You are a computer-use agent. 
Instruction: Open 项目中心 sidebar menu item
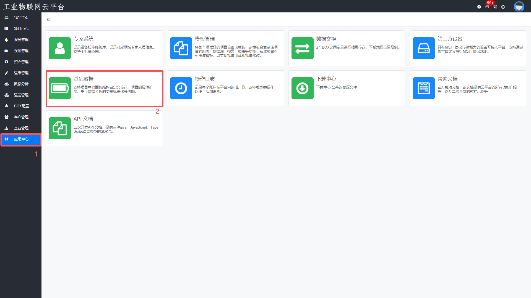pyautogui.click(x=21, y=29)
